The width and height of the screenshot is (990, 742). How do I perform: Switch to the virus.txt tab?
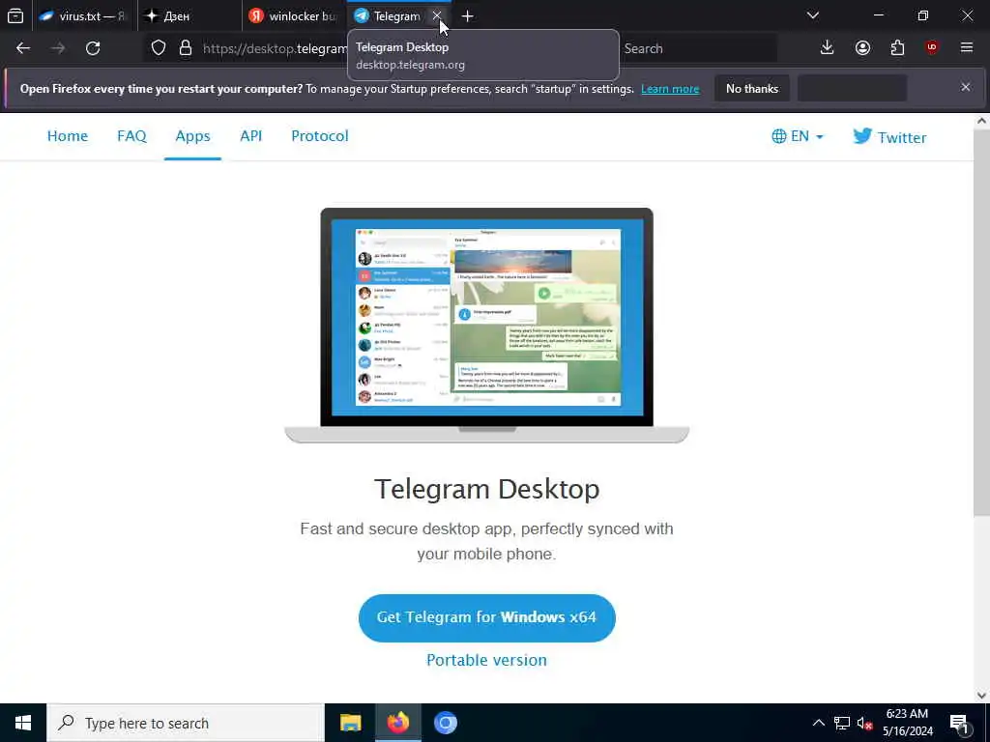(84, 15)
